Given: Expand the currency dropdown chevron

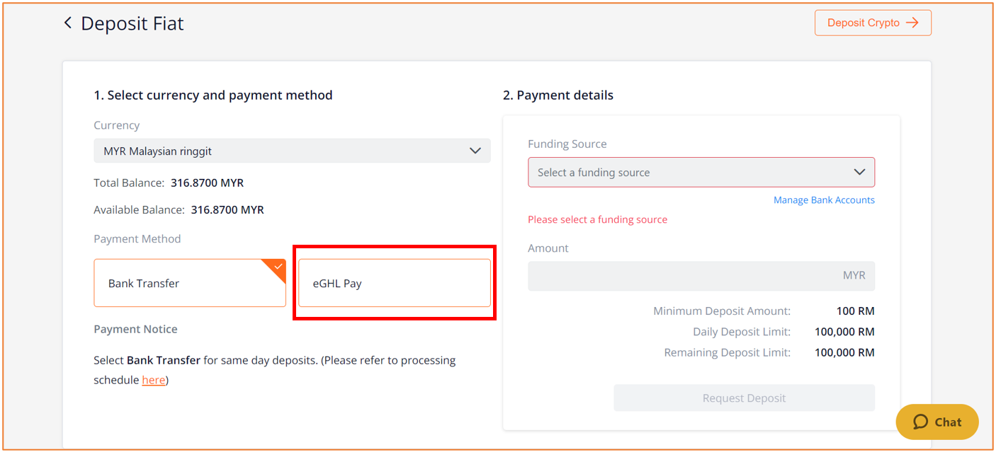Looking at the screenshot, I should [475, 151].
